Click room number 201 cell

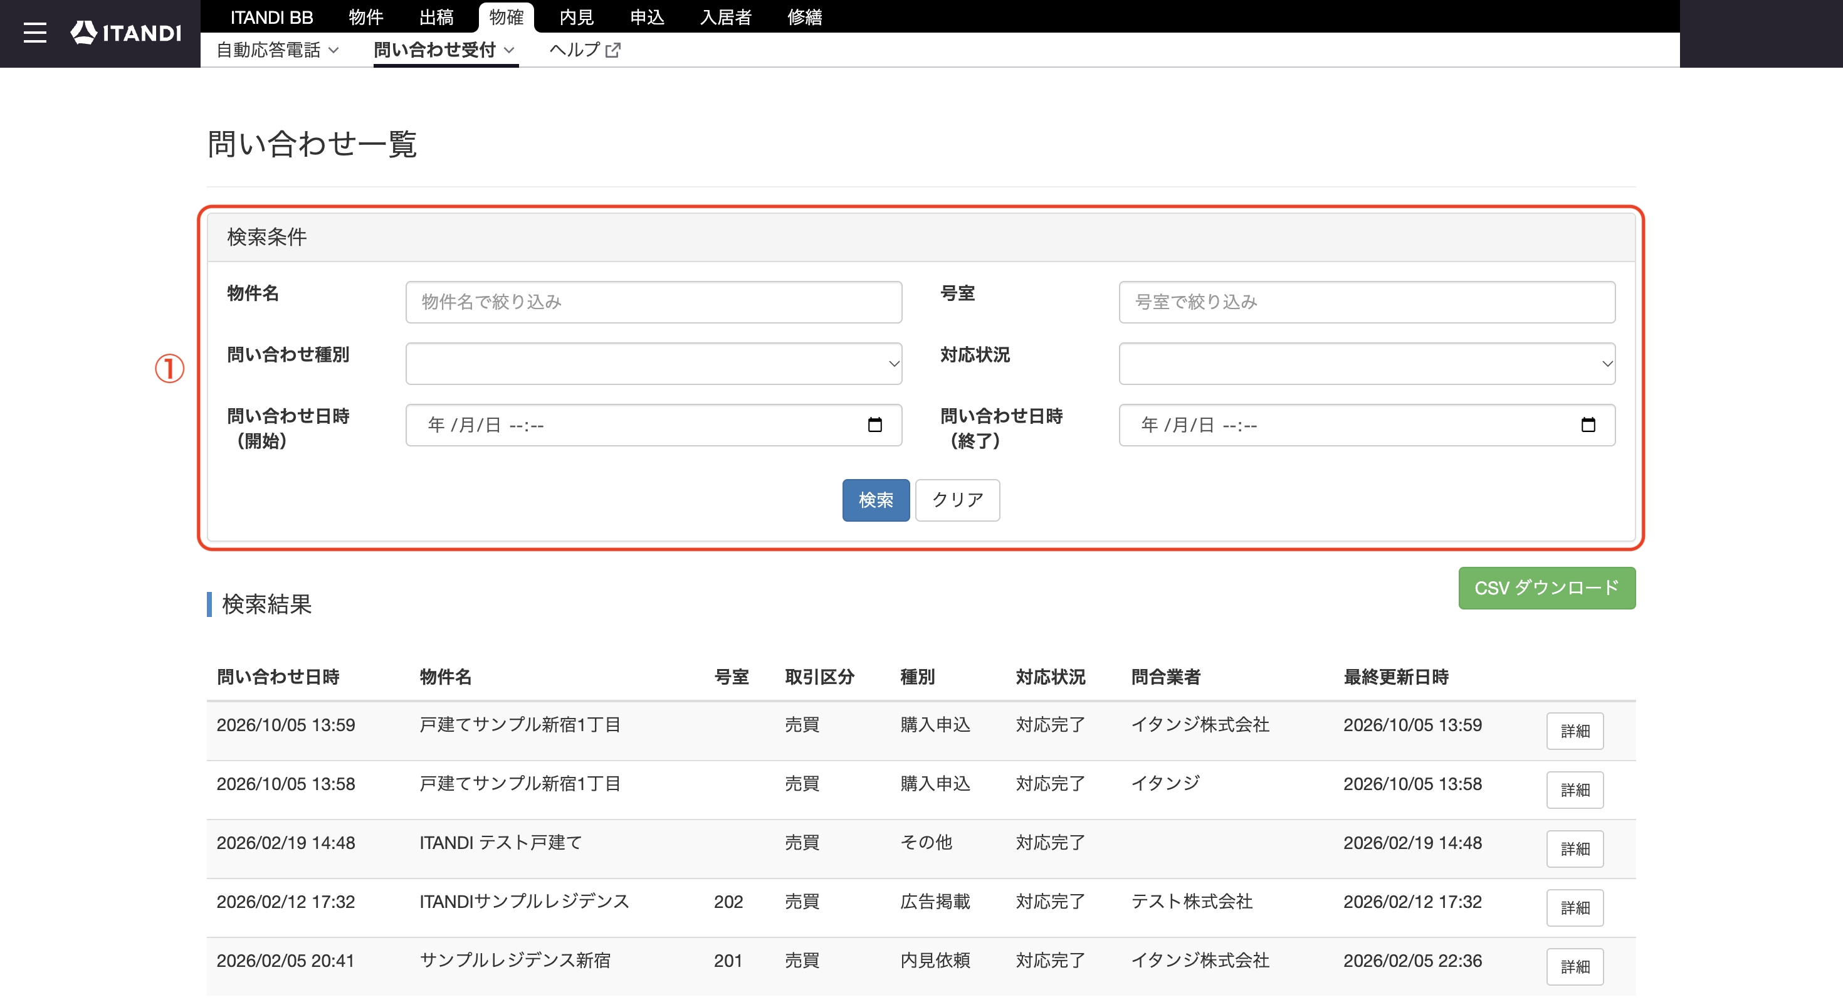coord(728,961)
